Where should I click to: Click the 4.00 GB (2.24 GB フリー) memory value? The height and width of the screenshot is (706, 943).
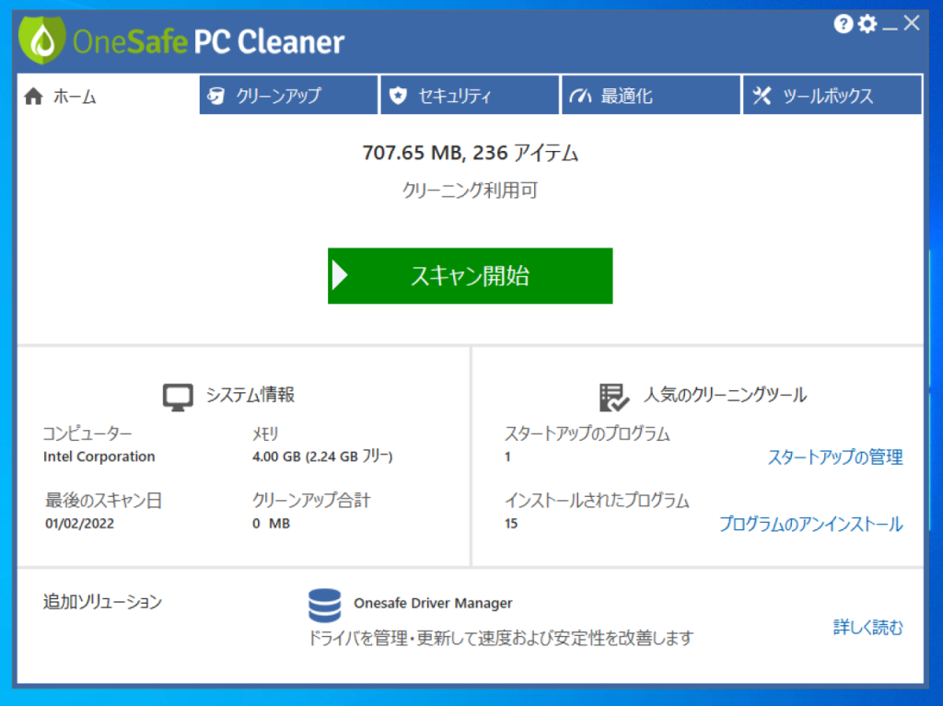click(x=322, y=457)
